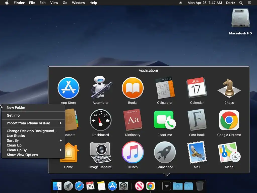
Task: Open News app in the Dock
Action: [x=140, y=186]
